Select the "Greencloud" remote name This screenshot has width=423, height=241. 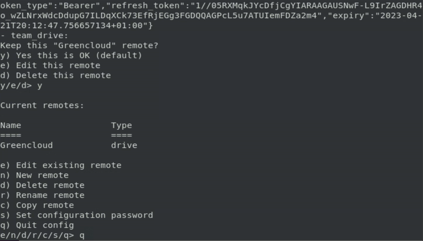click(26, 145)
